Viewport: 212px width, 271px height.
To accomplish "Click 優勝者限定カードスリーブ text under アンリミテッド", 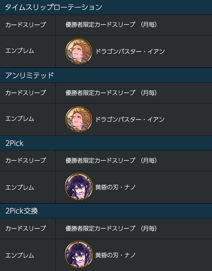I will [x=100, y=93].
